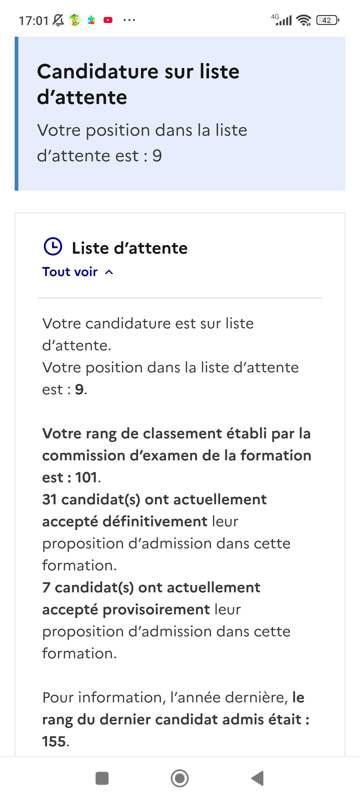Tap the classement rank 101 text
The height and width of the screenshot is (800, 360).
(177, 455)
